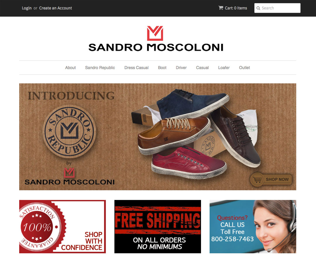
Task: Click the small red logo in banner
Action: (x=69, y=173)
